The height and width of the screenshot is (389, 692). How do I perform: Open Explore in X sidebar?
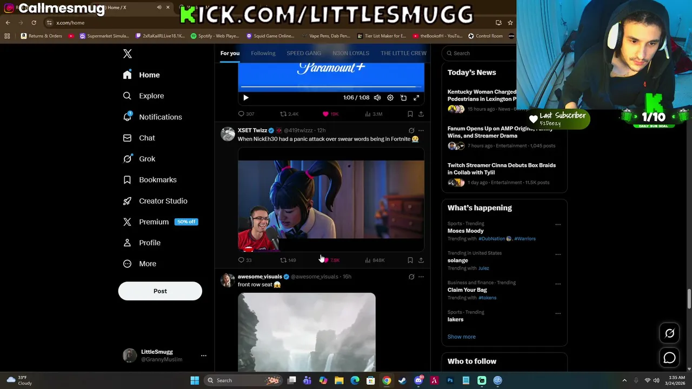click(x=144, y=96)
